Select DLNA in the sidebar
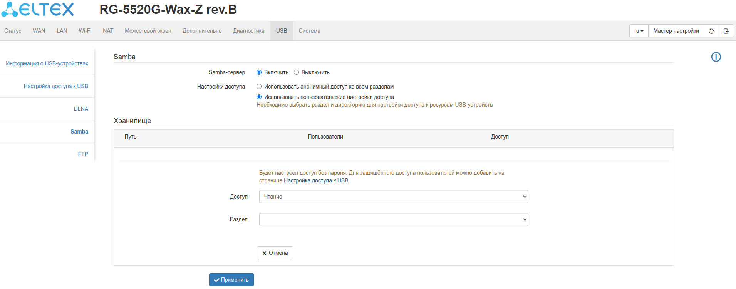The image size is (736, 289). (81, 109)
